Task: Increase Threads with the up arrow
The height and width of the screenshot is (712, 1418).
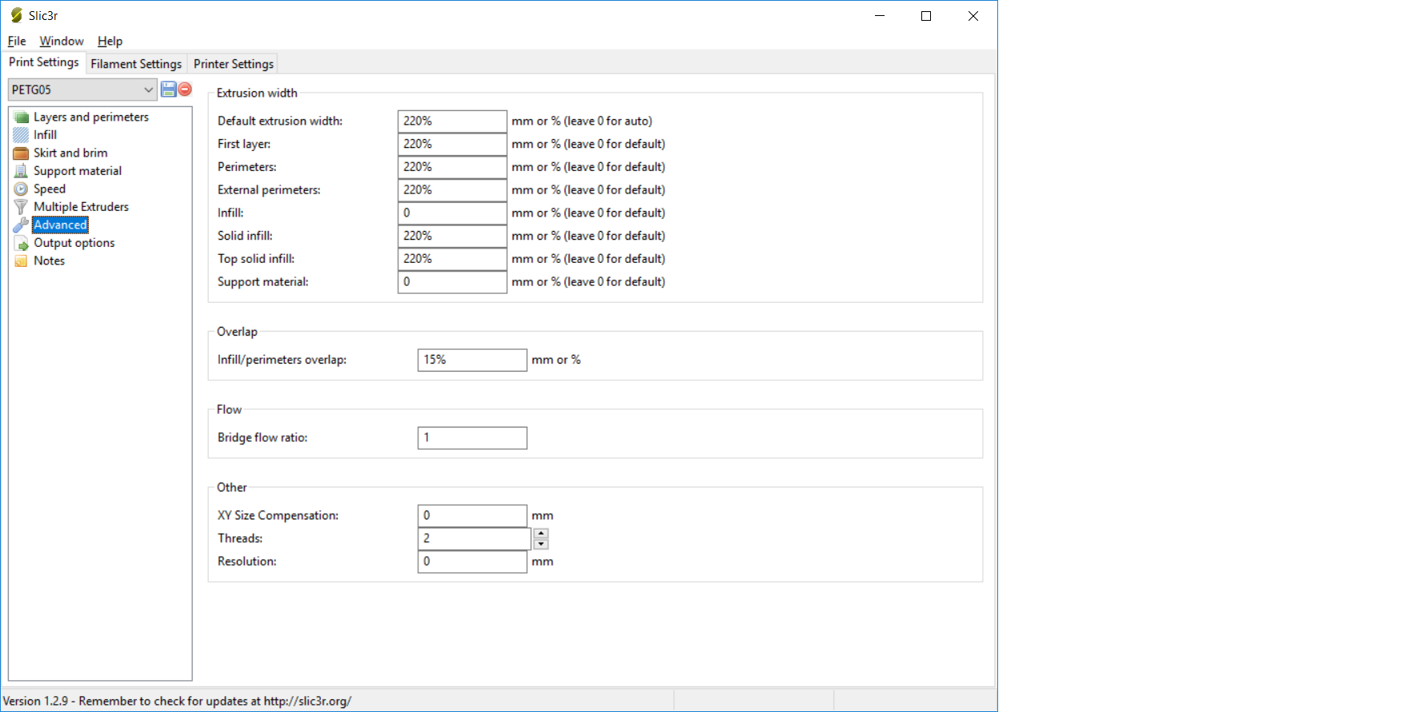Action: (x=541, y=533)
